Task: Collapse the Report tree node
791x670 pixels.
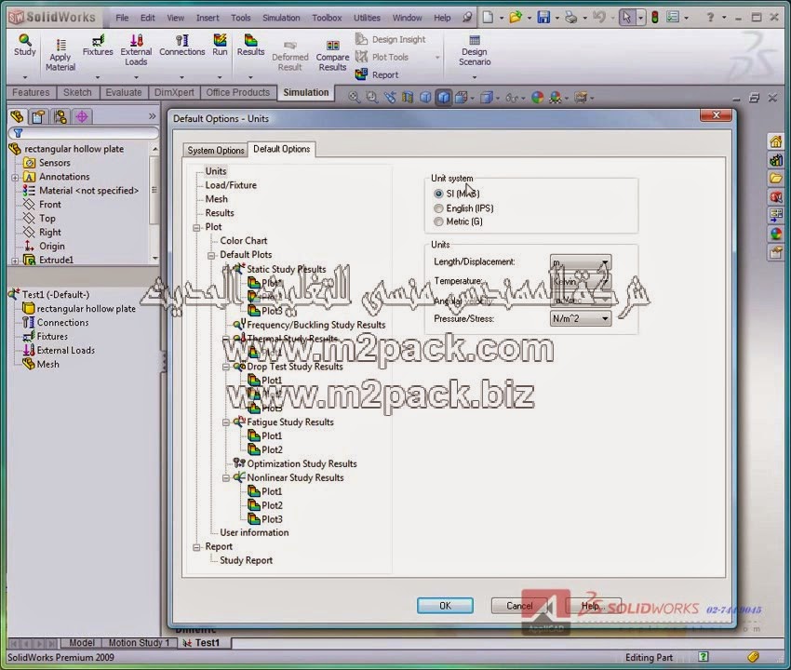Action: (196, 547)
